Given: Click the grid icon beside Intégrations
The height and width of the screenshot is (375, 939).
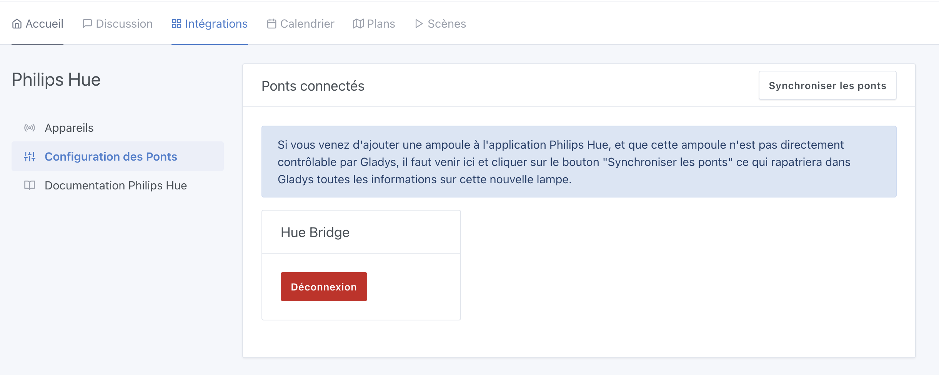Looking at the screenshot, I should point(177,23).
